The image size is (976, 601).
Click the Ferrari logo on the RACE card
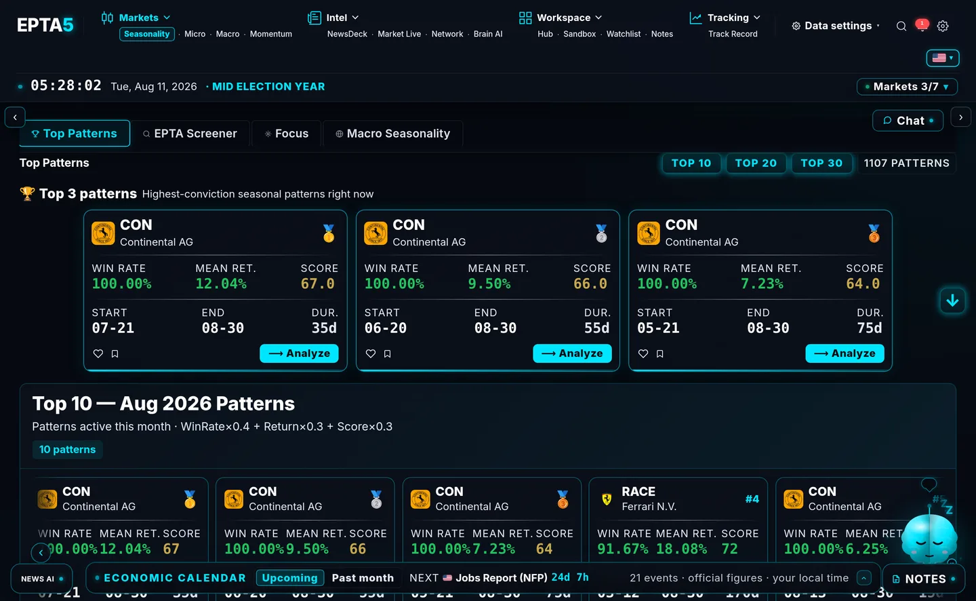607,499
